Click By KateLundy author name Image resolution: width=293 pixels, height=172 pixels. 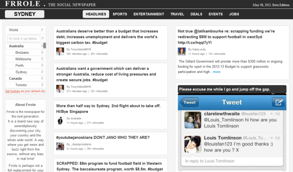coord(197,49)
